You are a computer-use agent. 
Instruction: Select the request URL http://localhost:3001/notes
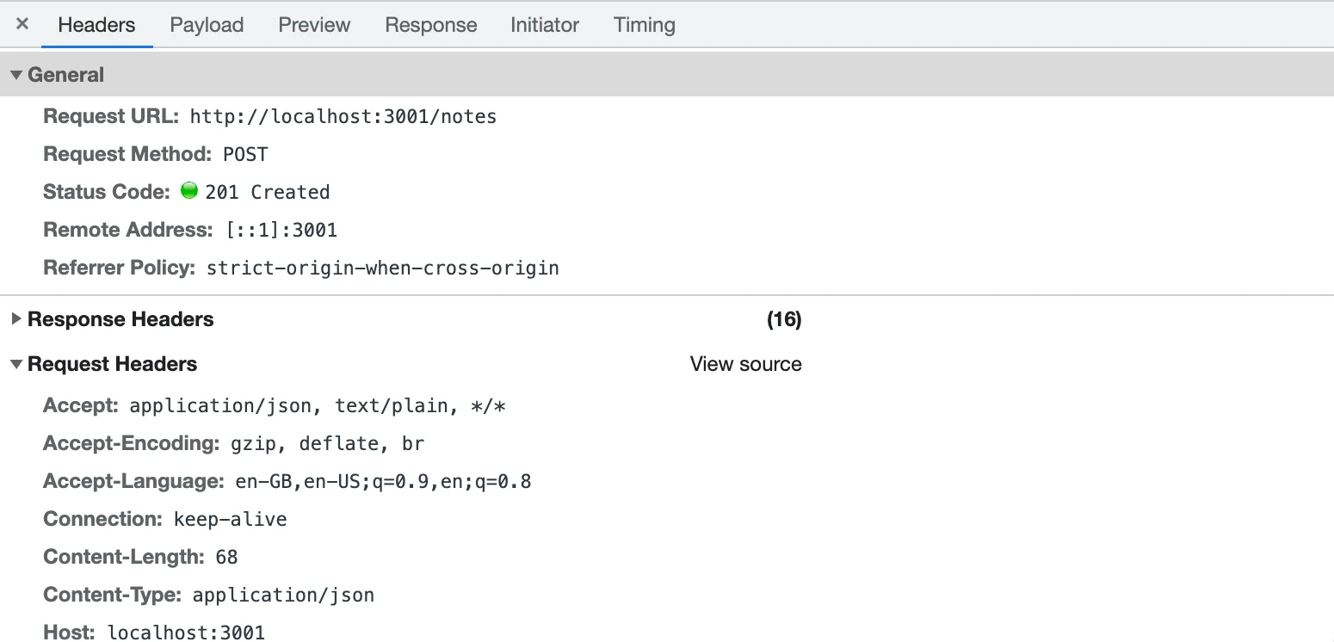click(x=343, y=116)
